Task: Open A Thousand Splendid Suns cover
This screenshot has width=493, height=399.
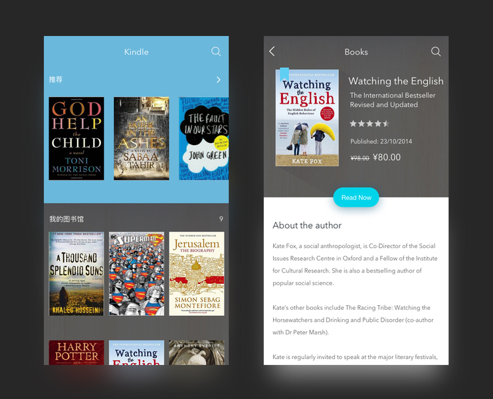Action: (76, 274)
